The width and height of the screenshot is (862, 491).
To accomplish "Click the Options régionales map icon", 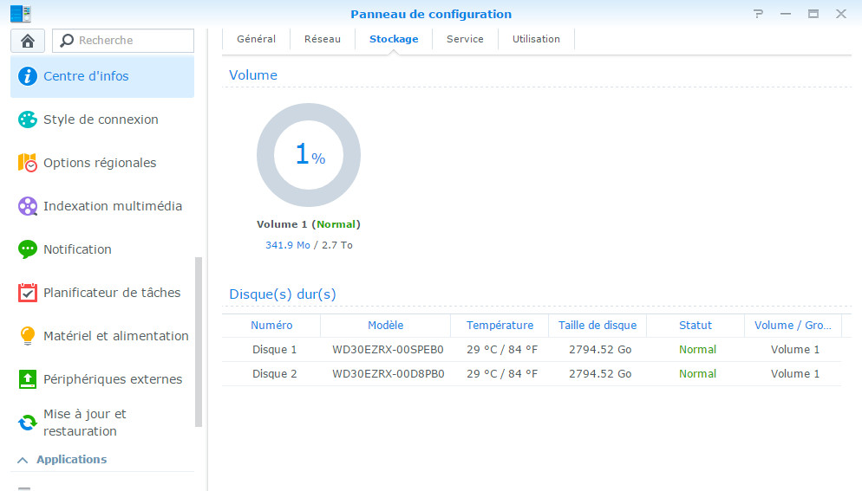I will tap(28, 163).
